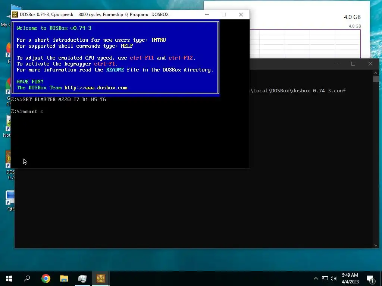This screenshot has width=382, height=286.
Task: Click the 4.0 GB value in background window
Action: click(x=352, y=17)
